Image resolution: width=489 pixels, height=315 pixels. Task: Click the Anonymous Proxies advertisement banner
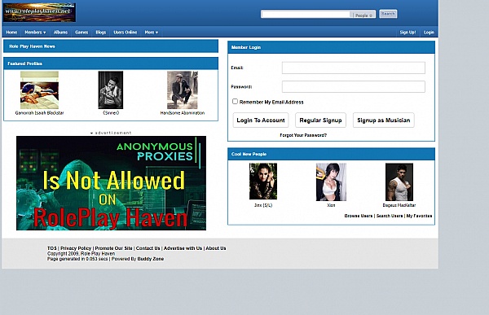click(x=111, y=183)
